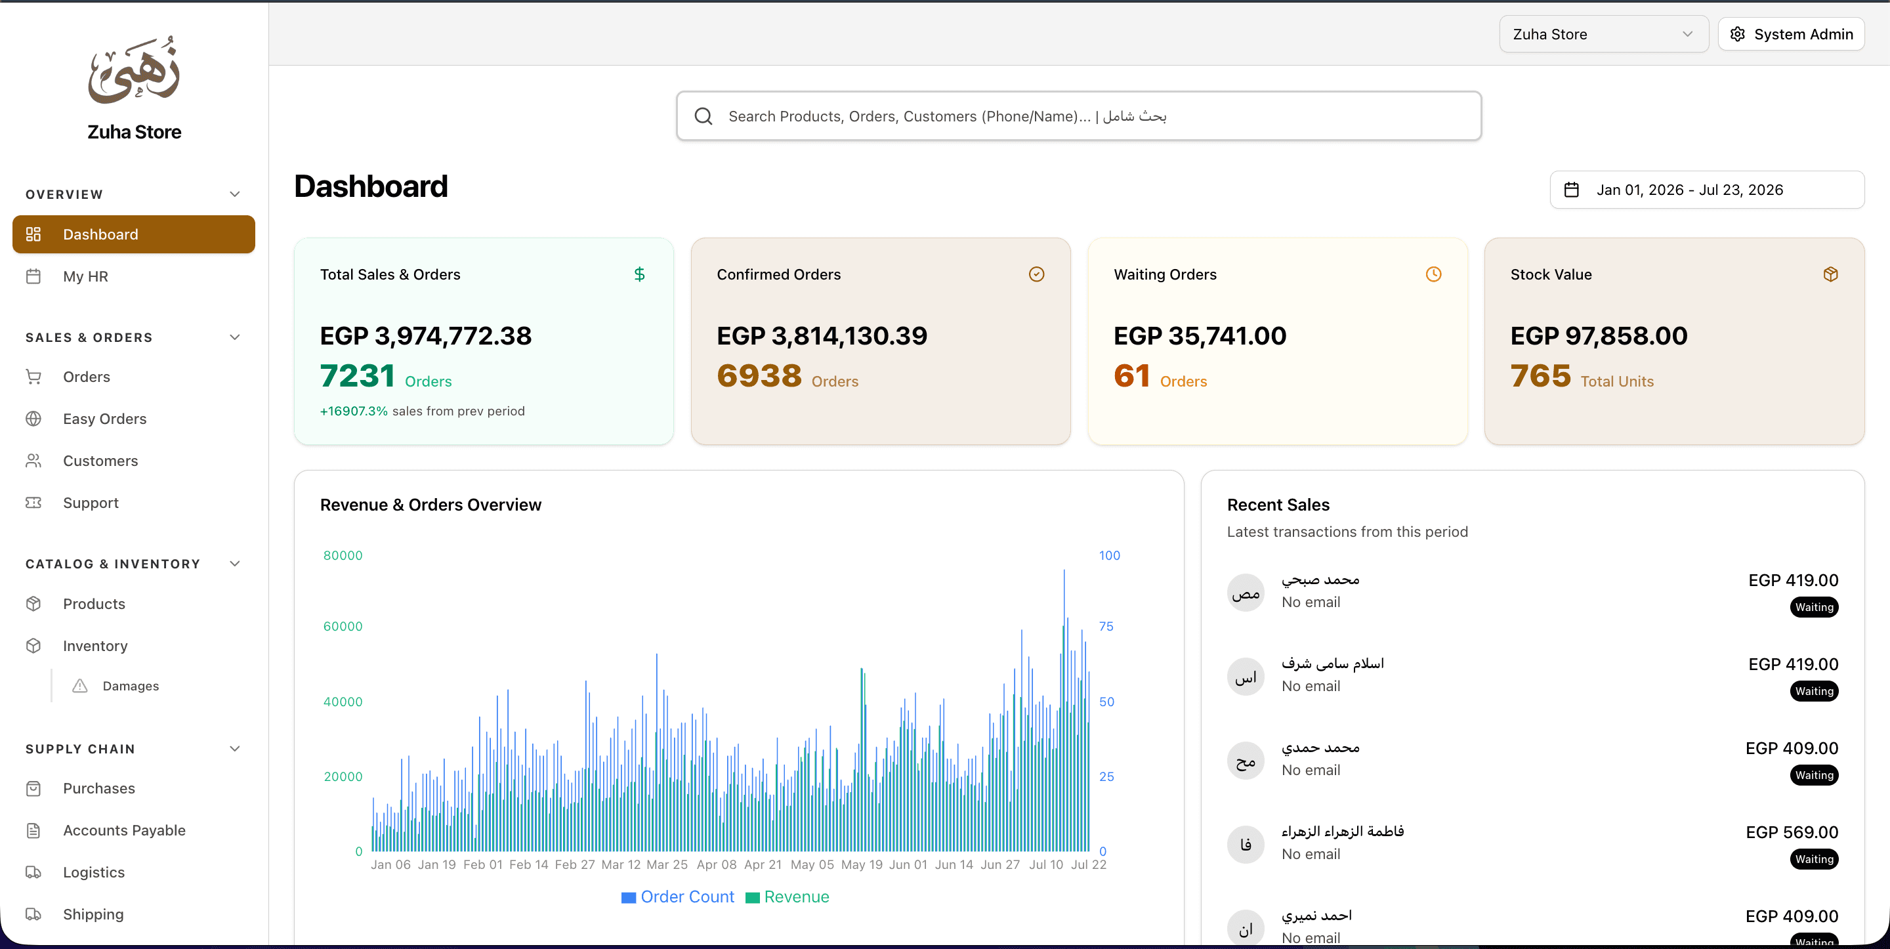The width and height of the screenshot is (1890, 949).
Task: Click Waiting badge for اسلام سامى شرف sale
Action: tap(1814, 690)
